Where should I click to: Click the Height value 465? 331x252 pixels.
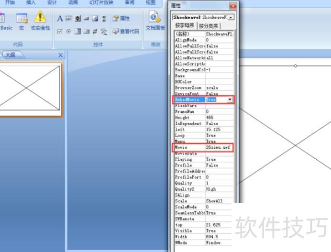(x=220, y=117)
